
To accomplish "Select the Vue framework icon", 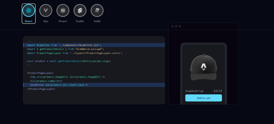I will 46,10.
